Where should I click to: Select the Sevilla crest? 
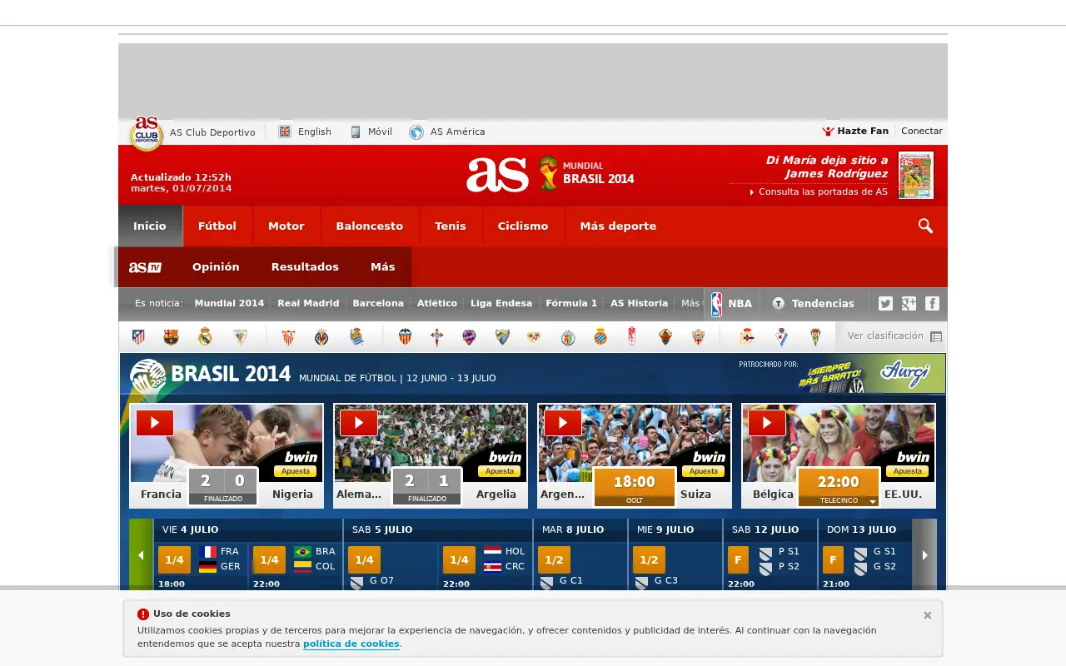288,336
